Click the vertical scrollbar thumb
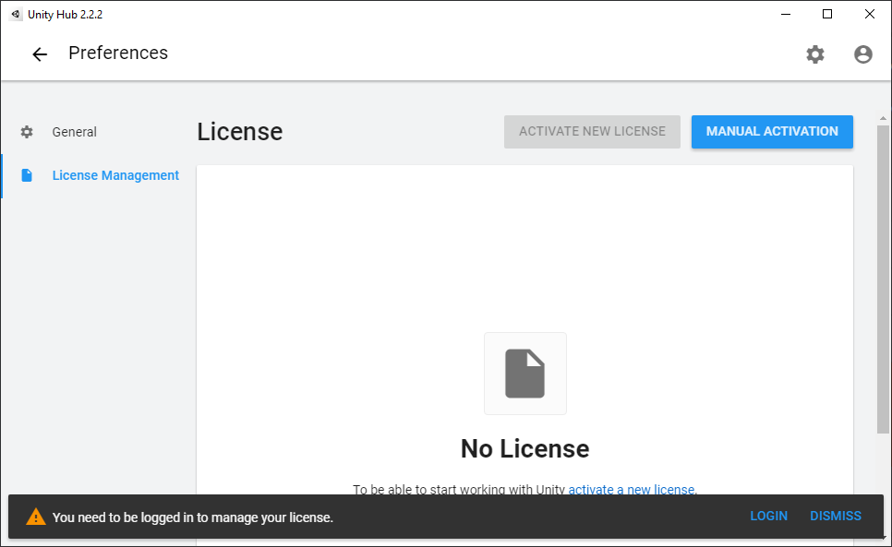 click(x=883, y=279)
